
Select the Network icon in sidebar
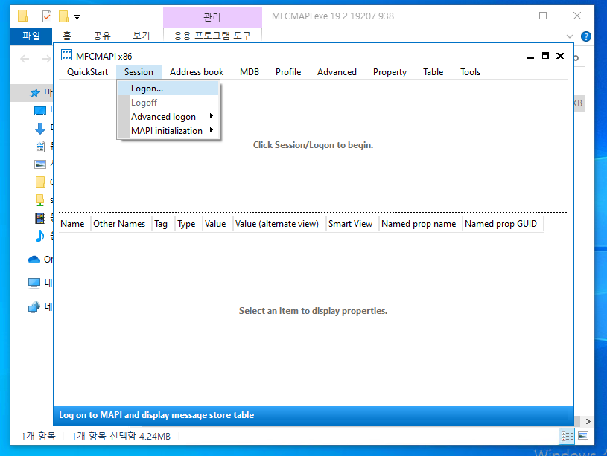(34, 307)
